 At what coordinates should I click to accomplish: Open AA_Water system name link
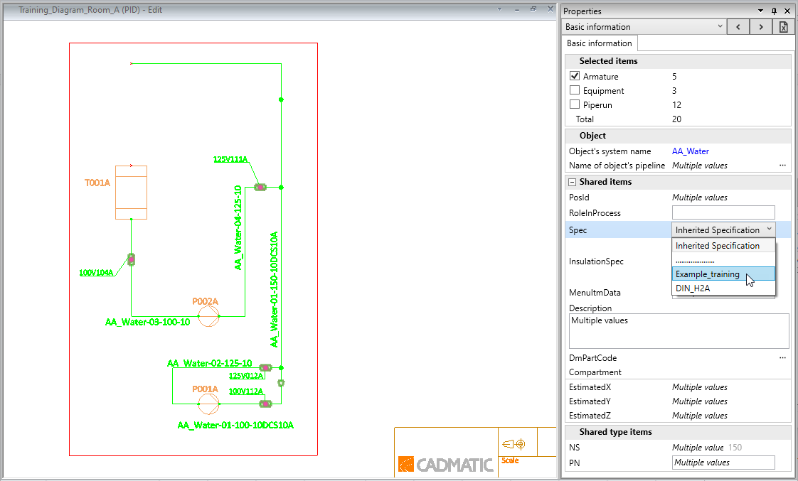[x=690, y=151]
